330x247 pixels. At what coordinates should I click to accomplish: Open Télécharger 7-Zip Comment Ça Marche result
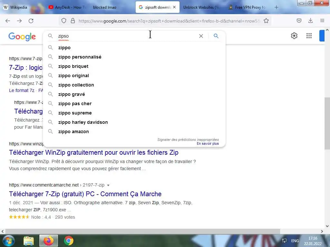click(85, 194)
